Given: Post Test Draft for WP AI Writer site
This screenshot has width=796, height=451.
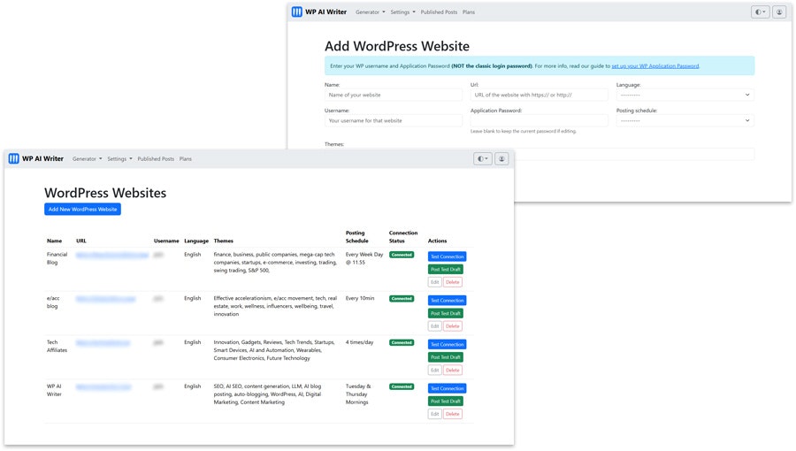Looking at the screenshot, I should coord(445,401).
